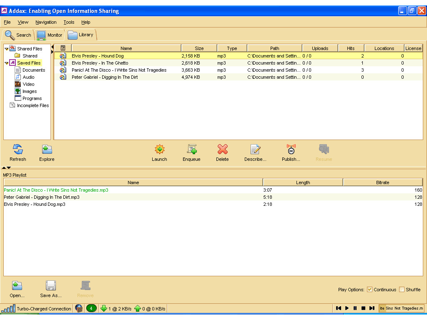Collapse the Shared Files tree node
This screenshot has height=320, width=427.
coord(7,49)
